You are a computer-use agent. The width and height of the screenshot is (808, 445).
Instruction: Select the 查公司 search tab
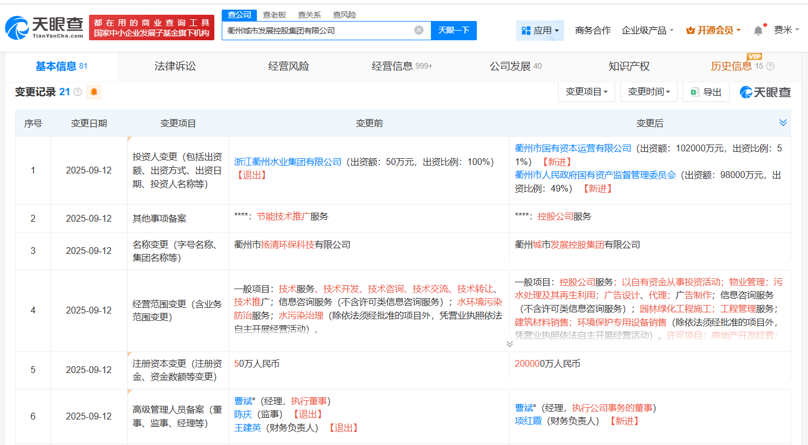tap(239, 15)
